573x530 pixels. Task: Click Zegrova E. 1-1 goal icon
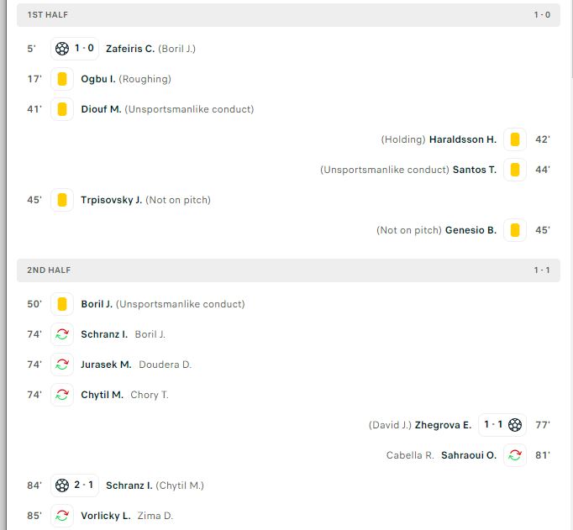pos(515,425)
